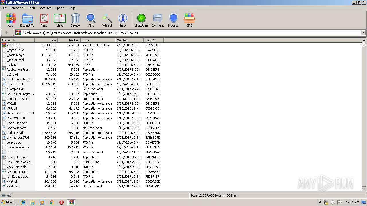Select example.txt file row
Screen dimensions: 367x206
[81, 89]
